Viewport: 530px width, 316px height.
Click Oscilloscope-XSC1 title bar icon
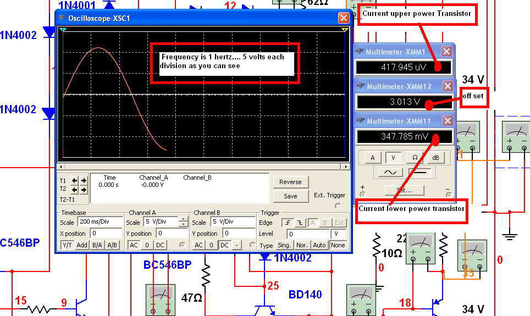tap(62, 18)
